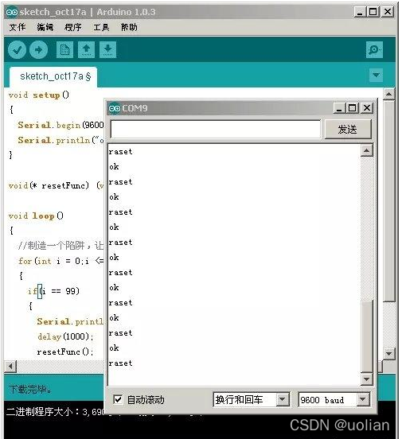Click the COM9 window Arduino icon
The width and height of the screenshot is (402, 439).
coord(115,108)
